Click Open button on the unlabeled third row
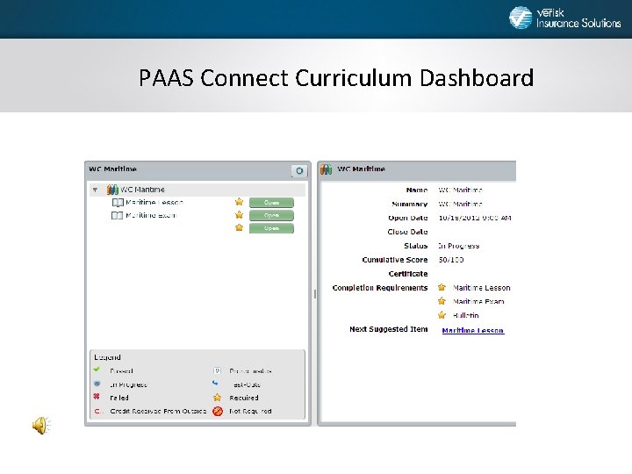This screenshot has height=474, width=632. point(271,228)
